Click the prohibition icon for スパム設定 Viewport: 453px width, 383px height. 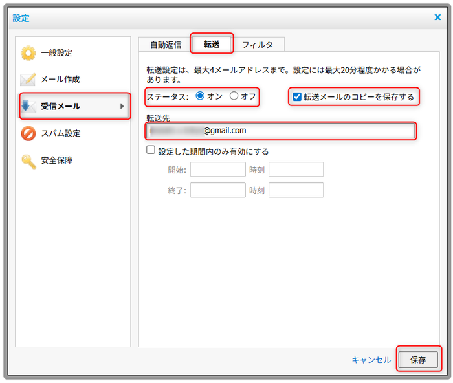[x=28, y=133]
